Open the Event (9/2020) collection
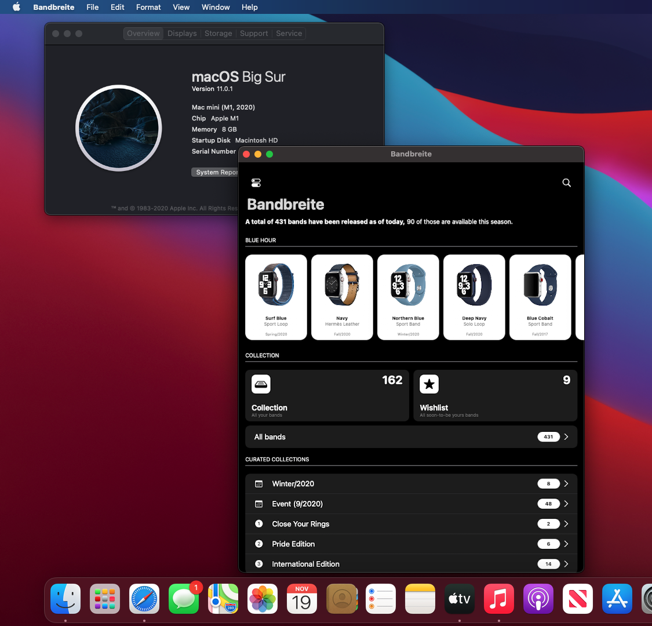Screen dimensions: 652x626 point(411,504)
